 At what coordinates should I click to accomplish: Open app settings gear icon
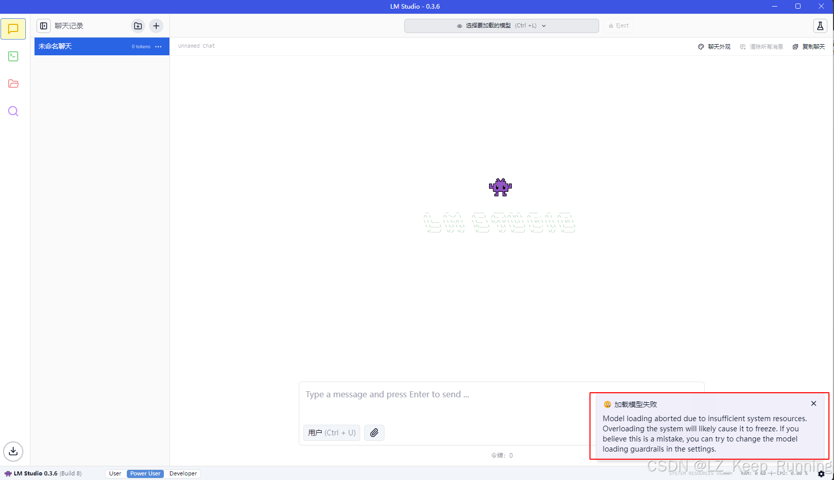[x=821, y=474]
